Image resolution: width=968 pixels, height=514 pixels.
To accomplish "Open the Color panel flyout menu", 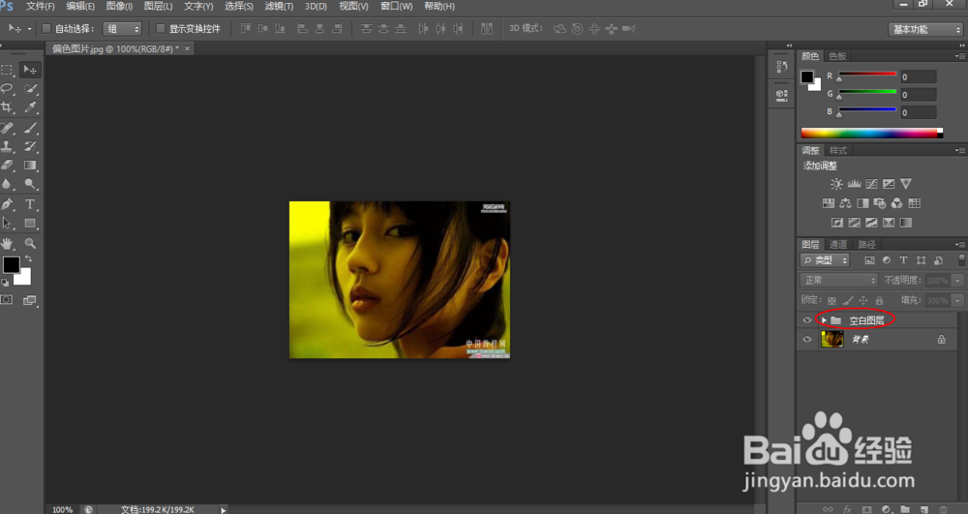I will click(x=959, y=56).
